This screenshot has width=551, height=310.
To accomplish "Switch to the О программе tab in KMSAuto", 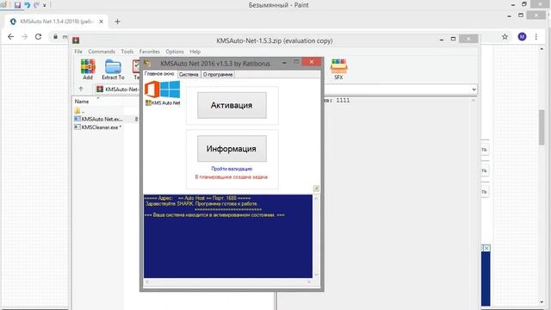I will click(218, 75).
